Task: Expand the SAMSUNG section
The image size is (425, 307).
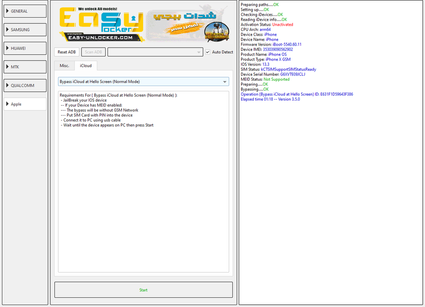Action: pyautogui.click(x=25, y=30)
